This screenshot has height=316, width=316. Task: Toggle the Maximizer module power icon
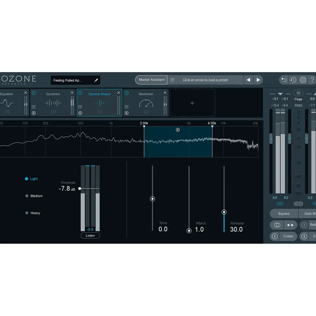tap(127, 93)
